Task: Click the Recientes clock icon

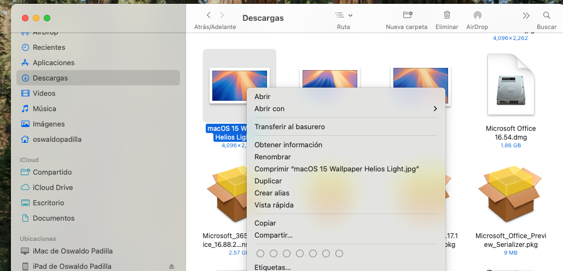Action: click(25, 47)
